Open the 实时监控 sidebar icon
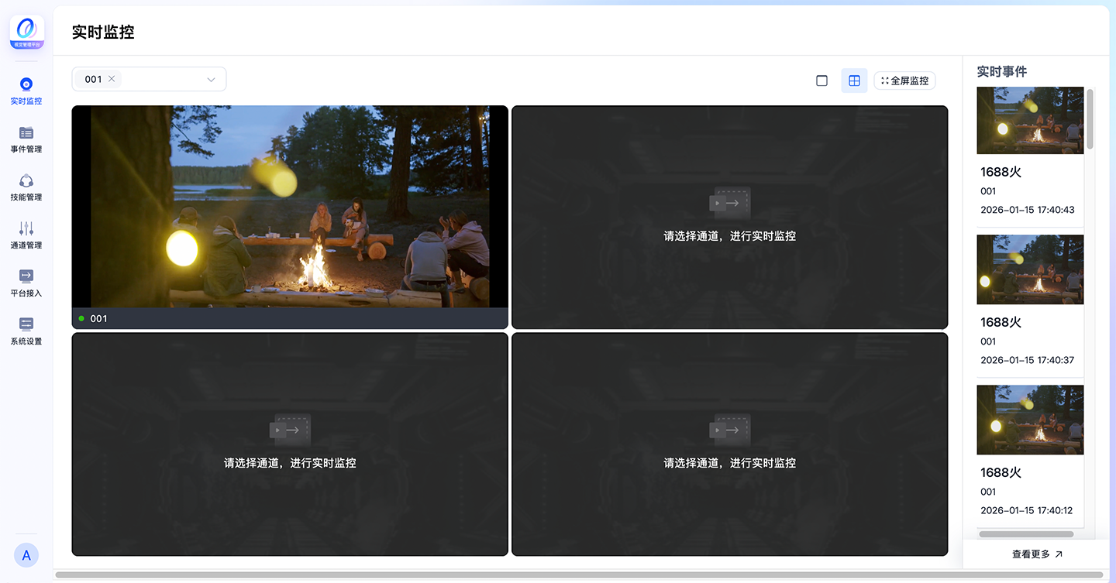 pos(26,84)
